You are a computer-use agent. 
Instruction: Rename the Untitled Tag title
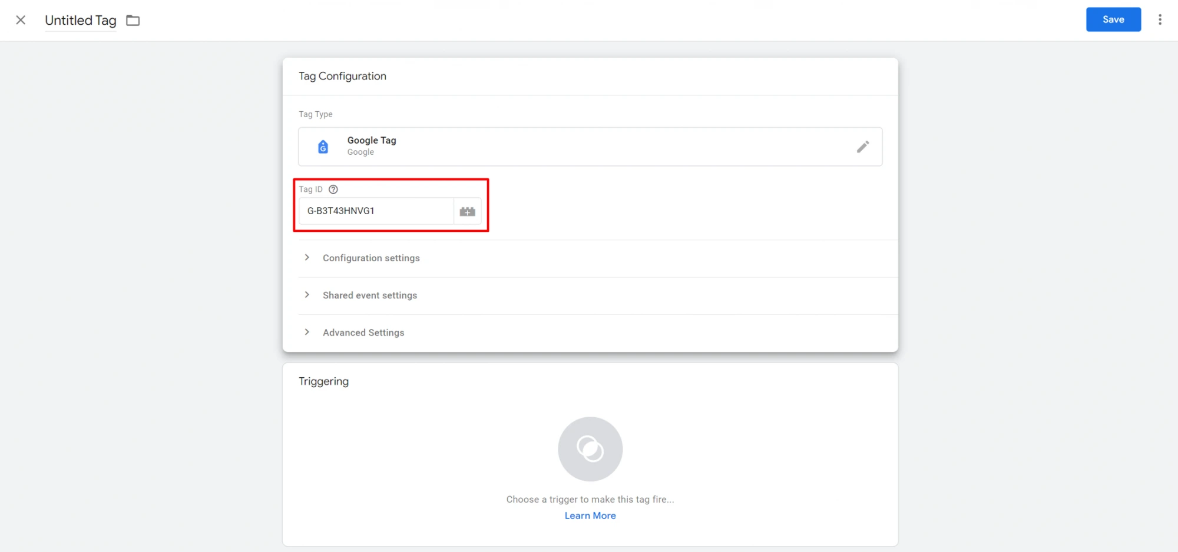pos(80,21)
